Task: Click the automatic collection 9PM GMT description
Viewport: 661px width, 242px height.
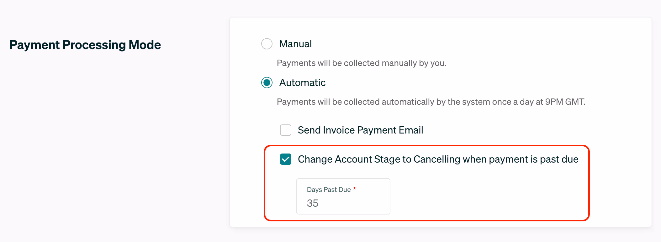Action: point(431,102)
